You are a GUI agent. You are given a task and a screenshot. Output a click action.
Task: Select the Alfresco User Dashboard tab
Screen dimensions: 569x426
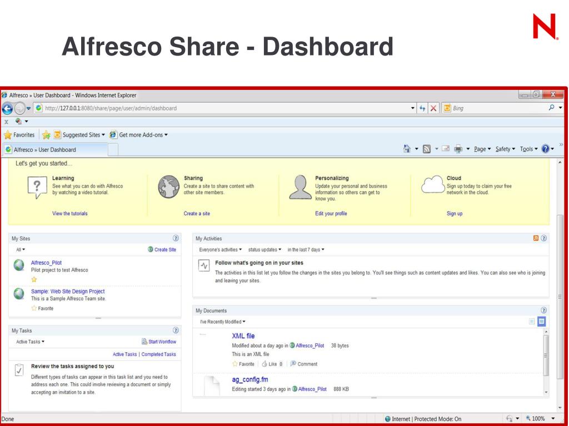(x=55, y=150)
